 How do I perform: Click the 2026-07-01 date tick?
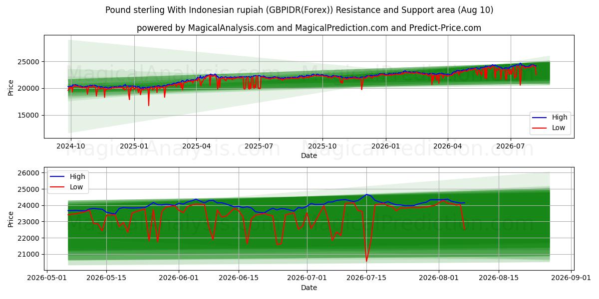pos(307,278)
